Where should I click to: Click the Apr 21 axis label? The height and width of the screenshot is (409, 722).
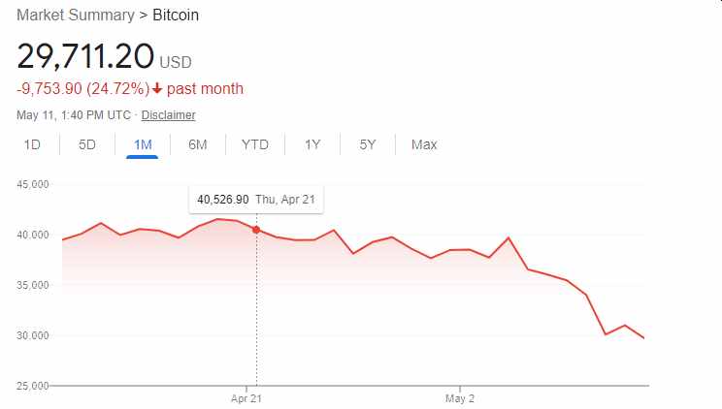click(x=247, y=398)
